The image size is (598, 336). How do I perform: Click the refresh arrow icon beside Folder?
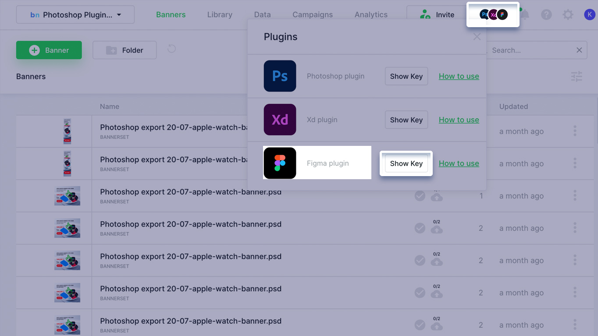click(x=171, y=49)
